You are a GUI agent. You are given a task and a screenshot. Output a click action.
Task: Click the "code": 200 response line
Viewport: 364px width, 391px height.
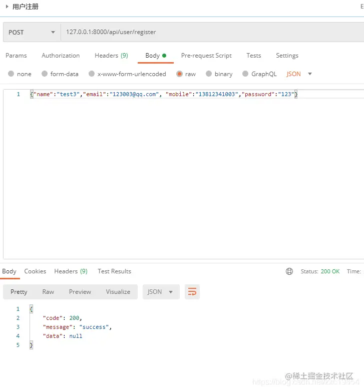pos(62,318)
